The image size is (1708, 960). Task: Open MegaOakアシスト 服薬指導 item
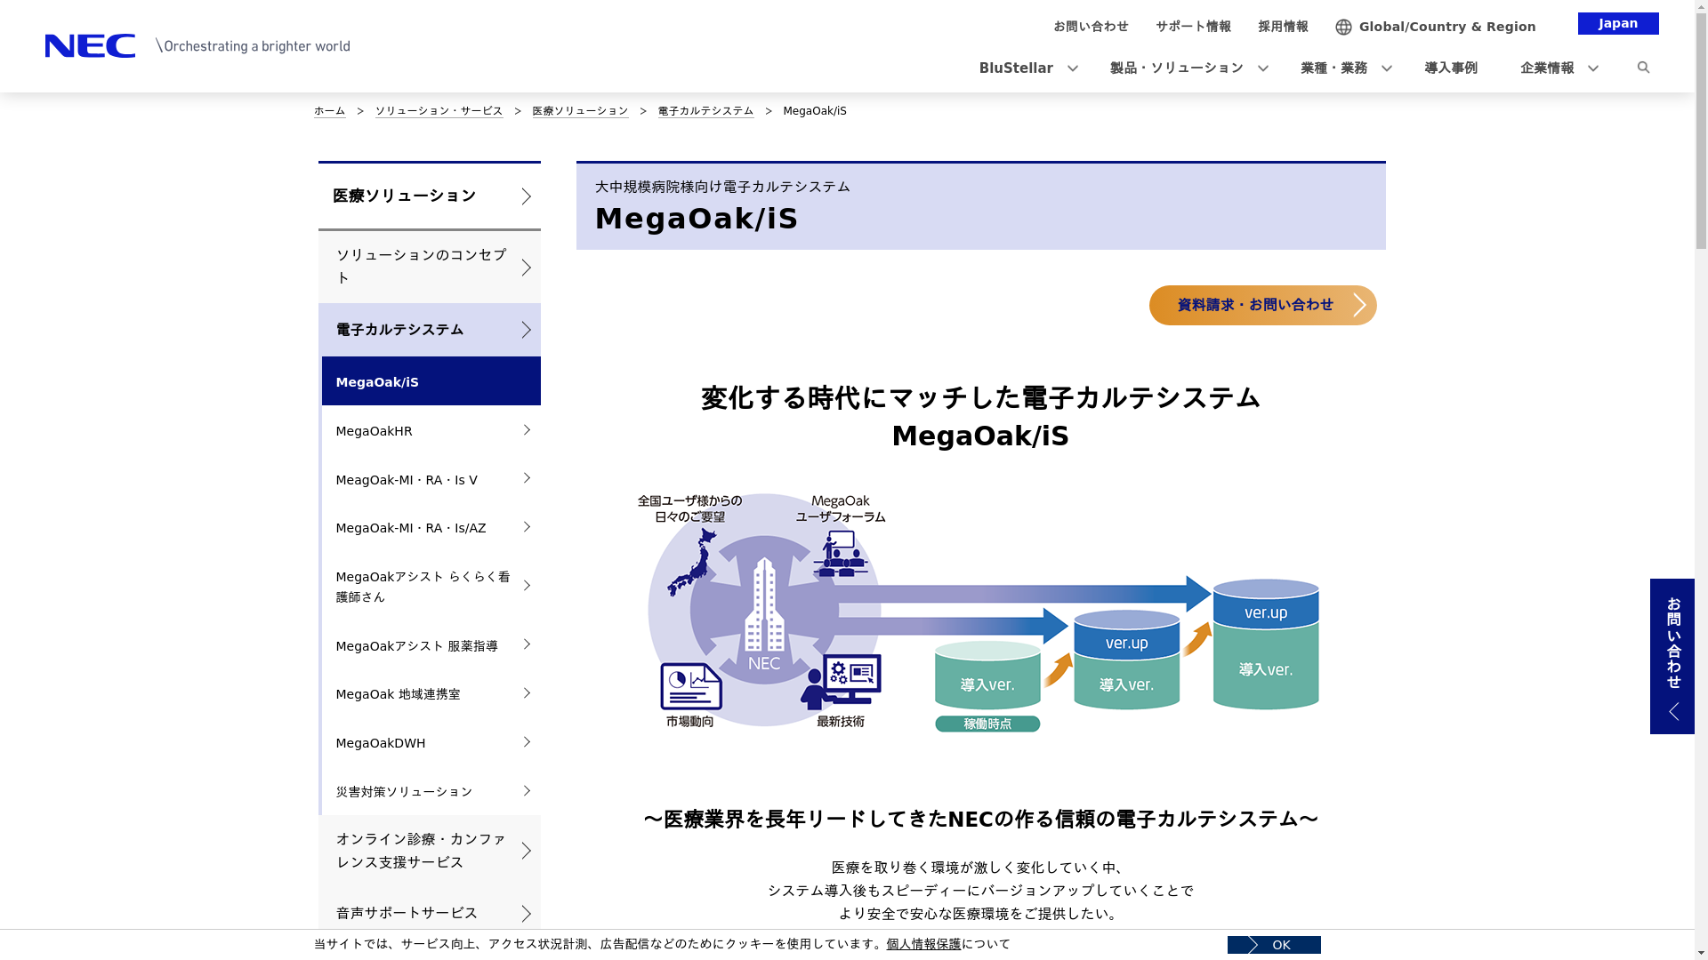pos(431,645)
